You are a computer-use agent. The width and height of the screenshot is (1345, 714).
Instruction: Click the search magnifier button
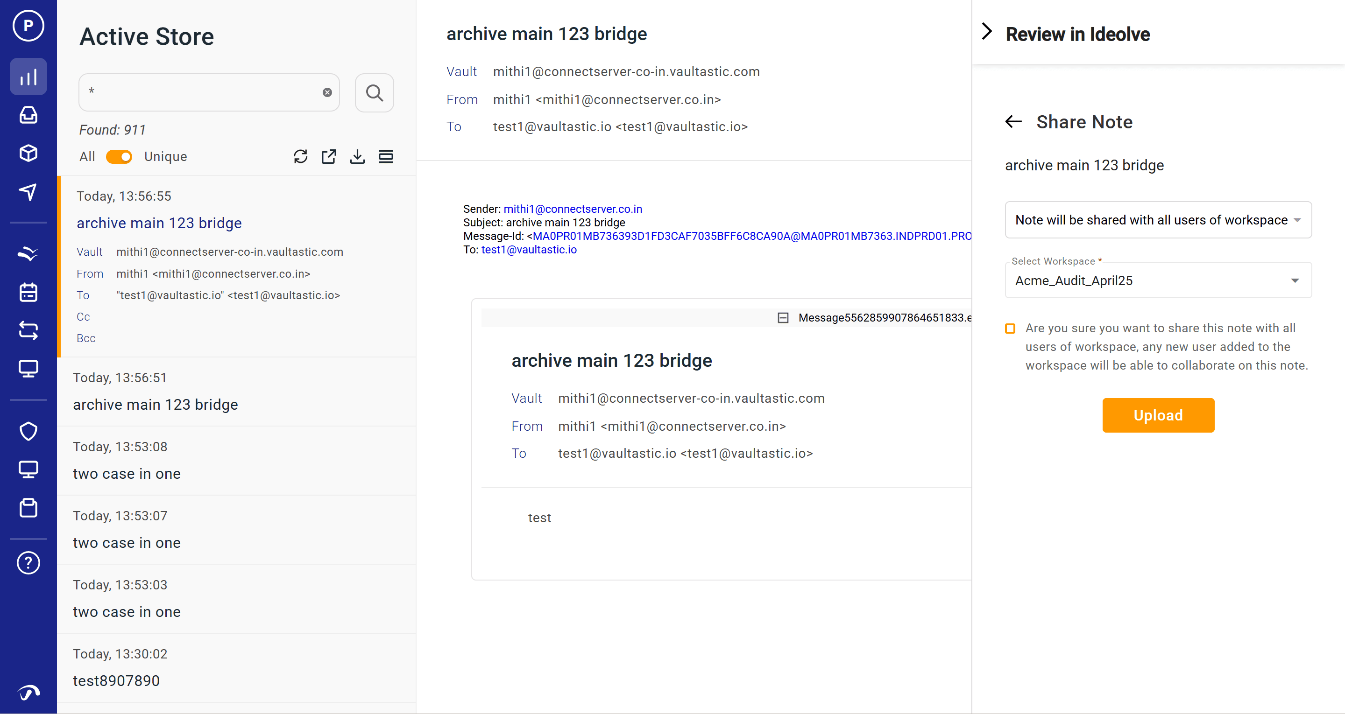374,93
